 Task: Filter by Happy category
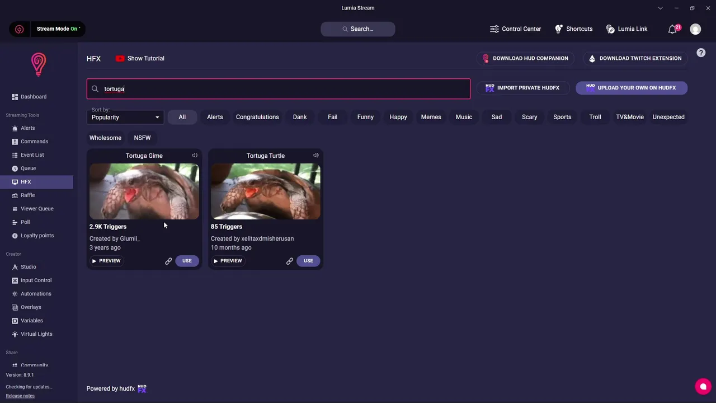(398, 117)
